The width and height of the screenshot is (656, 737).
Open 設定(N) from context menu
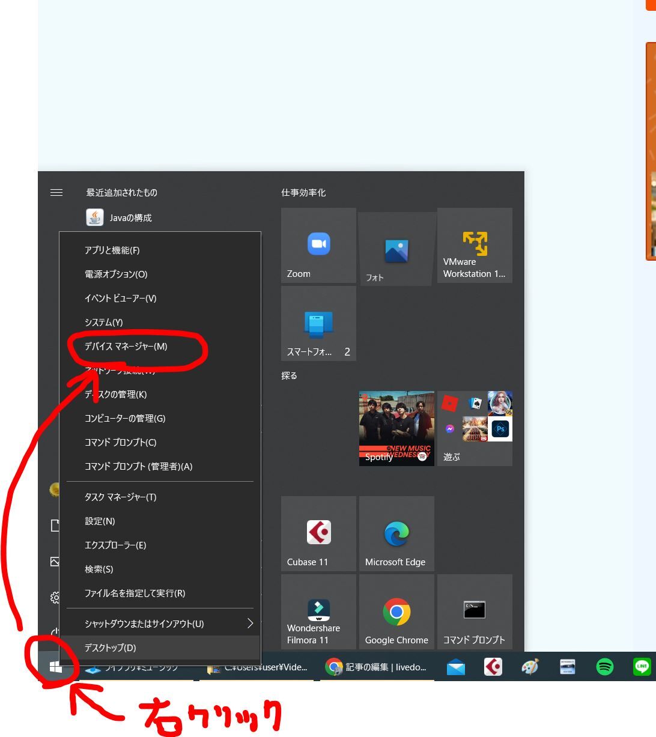160,521
